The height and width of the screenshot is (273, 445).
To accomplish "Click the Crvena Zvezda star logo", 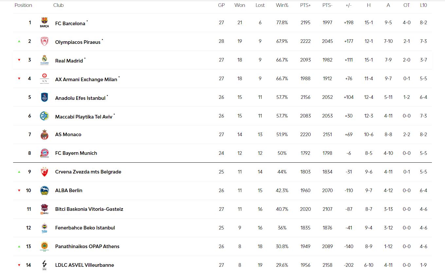I will click(44, 172).
